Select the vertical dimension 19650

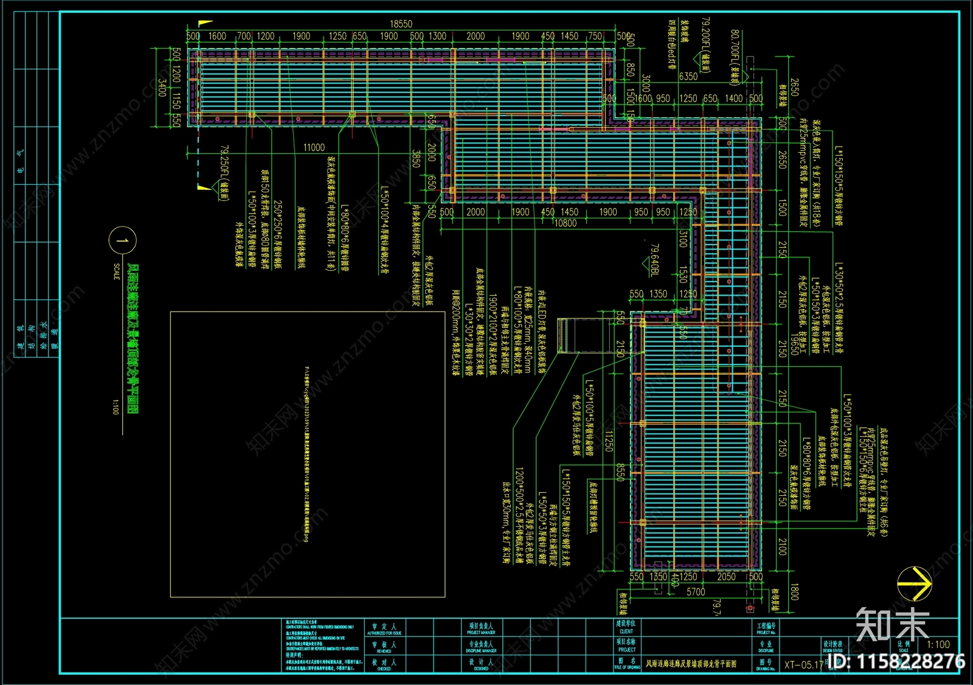point(794,344)
